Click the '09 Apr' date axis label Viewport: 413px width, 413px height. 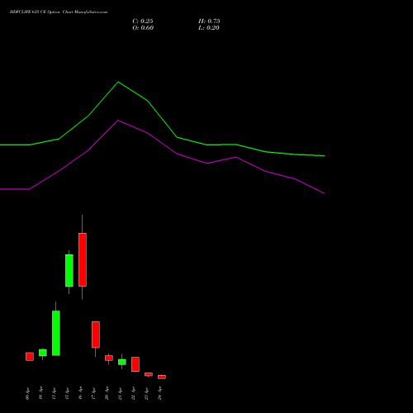pyautogui.click(x=27, y=394)
